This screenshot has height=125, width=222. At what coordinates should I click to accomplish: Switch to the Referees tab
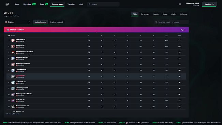point(183,14)
